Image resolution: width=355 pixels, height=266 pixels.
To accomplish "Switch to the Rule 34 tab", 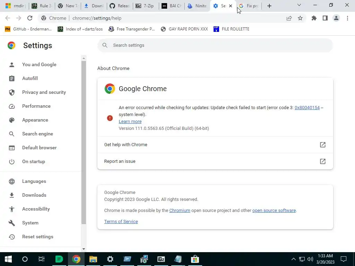I will [42, 6].
